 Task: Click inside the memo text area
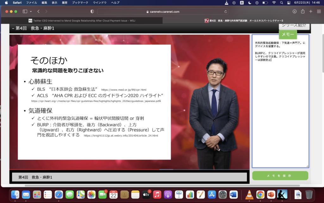pos(280,111)
